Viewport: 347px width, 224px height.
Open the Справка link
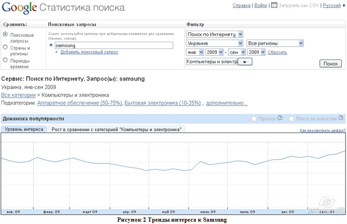coord(241,6)
